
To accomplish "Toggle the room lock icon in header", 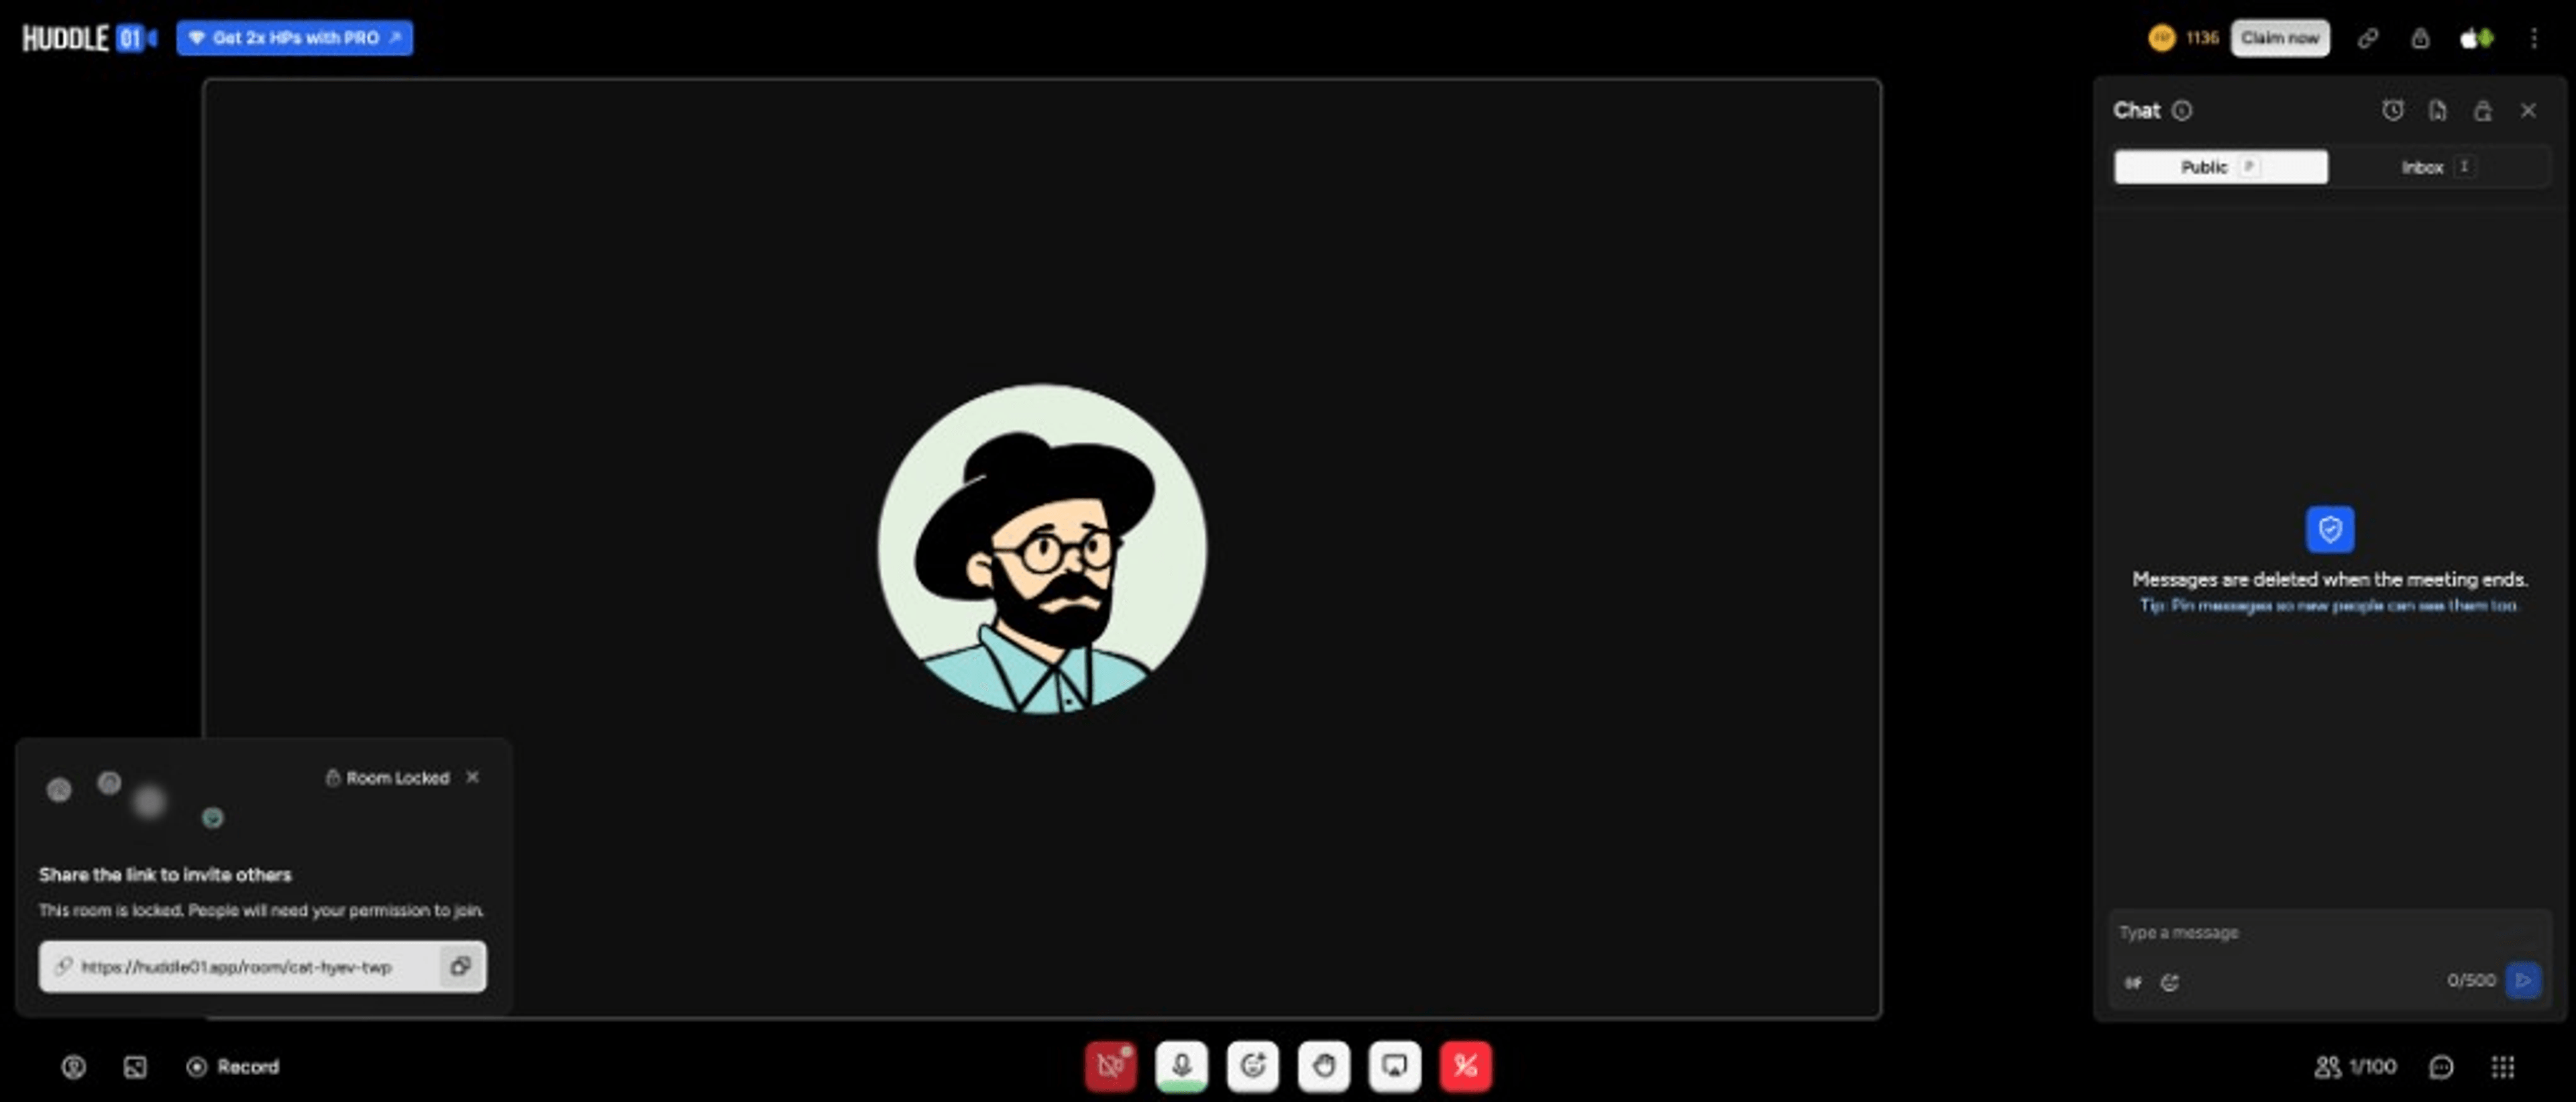I will point(2419,38).
